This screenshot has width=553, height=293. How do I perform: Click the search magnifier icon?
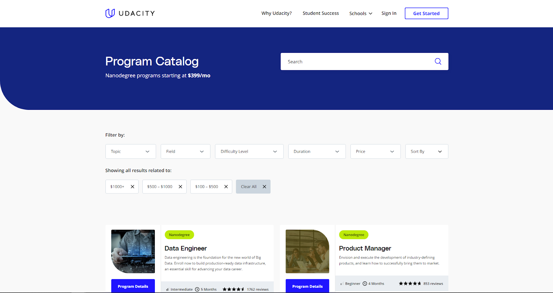(438, 62)
